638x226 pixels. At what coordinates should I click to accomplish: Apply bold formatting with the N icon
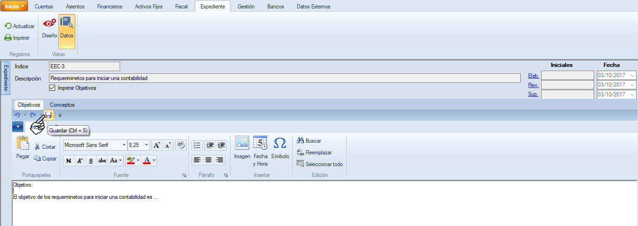point(69,160)
